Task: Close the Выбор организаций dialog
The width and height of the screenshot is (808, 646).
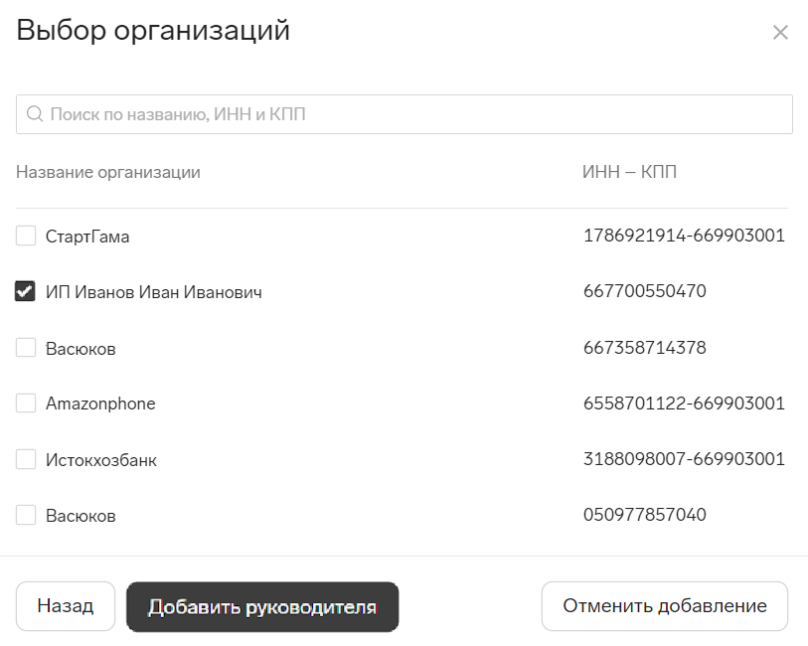Action: pos(780,33)
